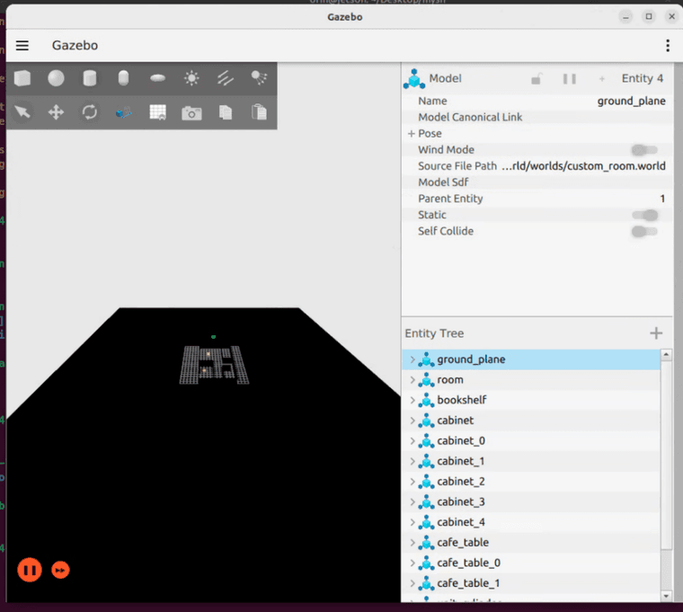Step the simulation forward
Viewport: 683px width, 612px height.
(60, 570)
